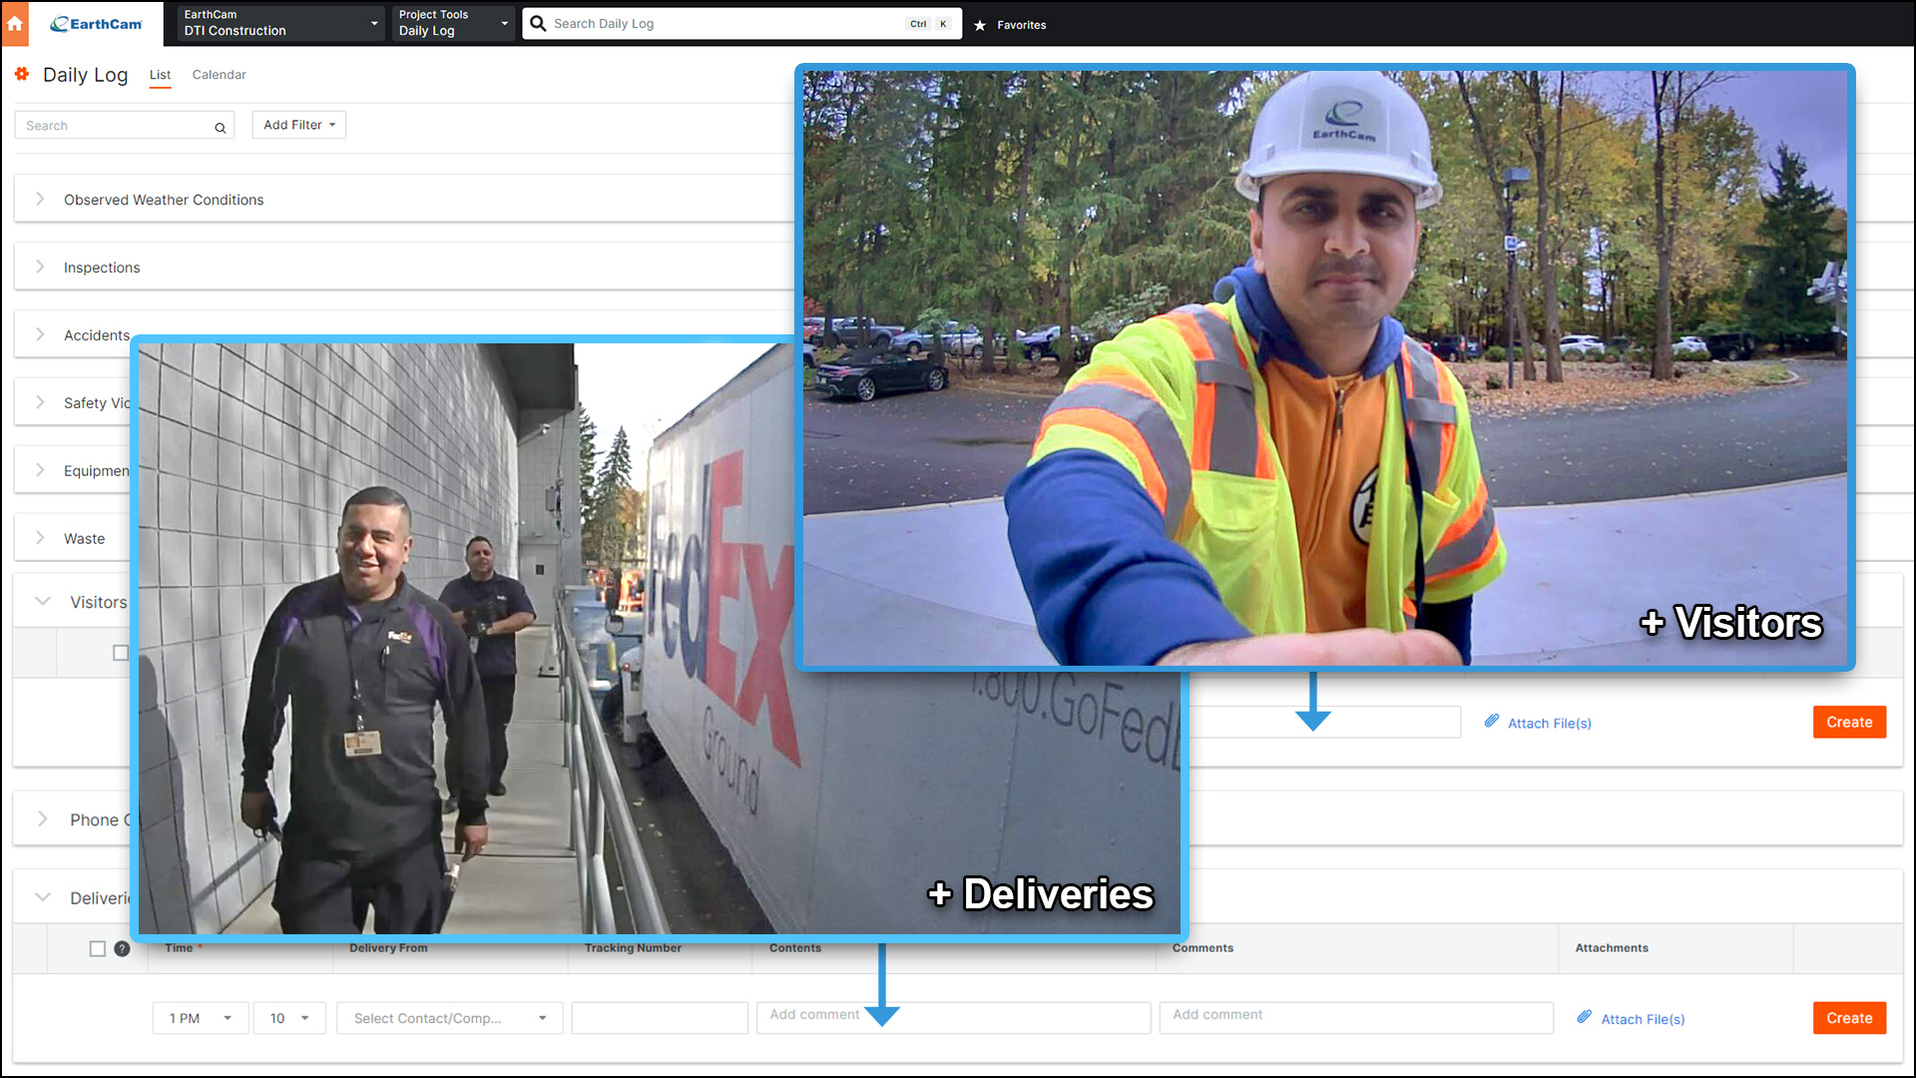Click the Deliveries row paperclip icon
The width and height of the screenshot is (1916, 1078).
1585,1016
